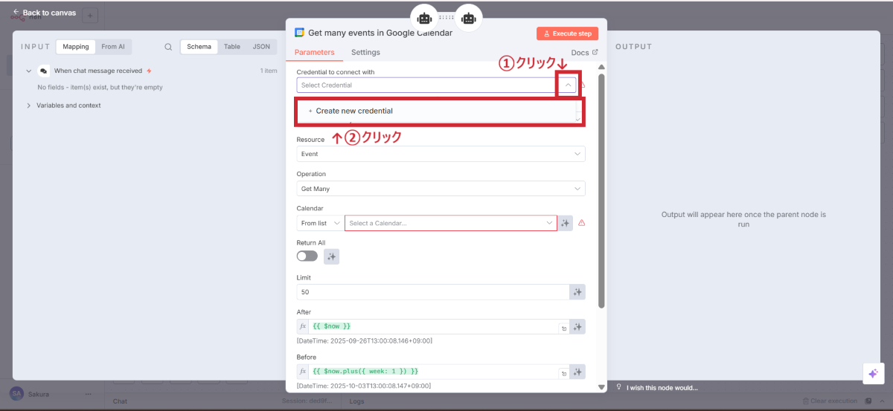Open the AI assistant sparkle button in the bottom right
The height and width of the screenshot is (411, 893).
(873, 374)
